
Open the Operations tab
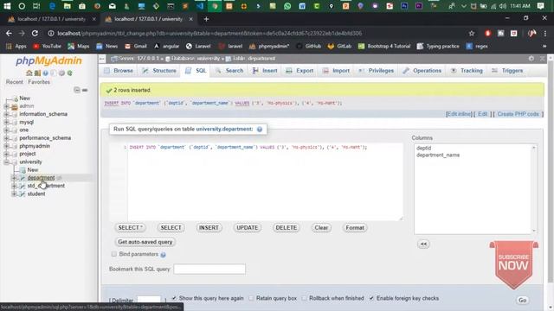[x=422, y=71]
